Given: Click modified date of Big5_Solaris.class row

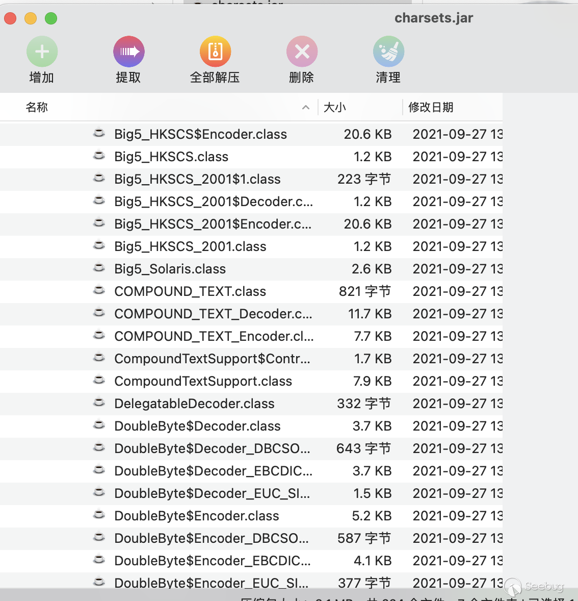Looking at the screenshot, I should tap(458, 269).
